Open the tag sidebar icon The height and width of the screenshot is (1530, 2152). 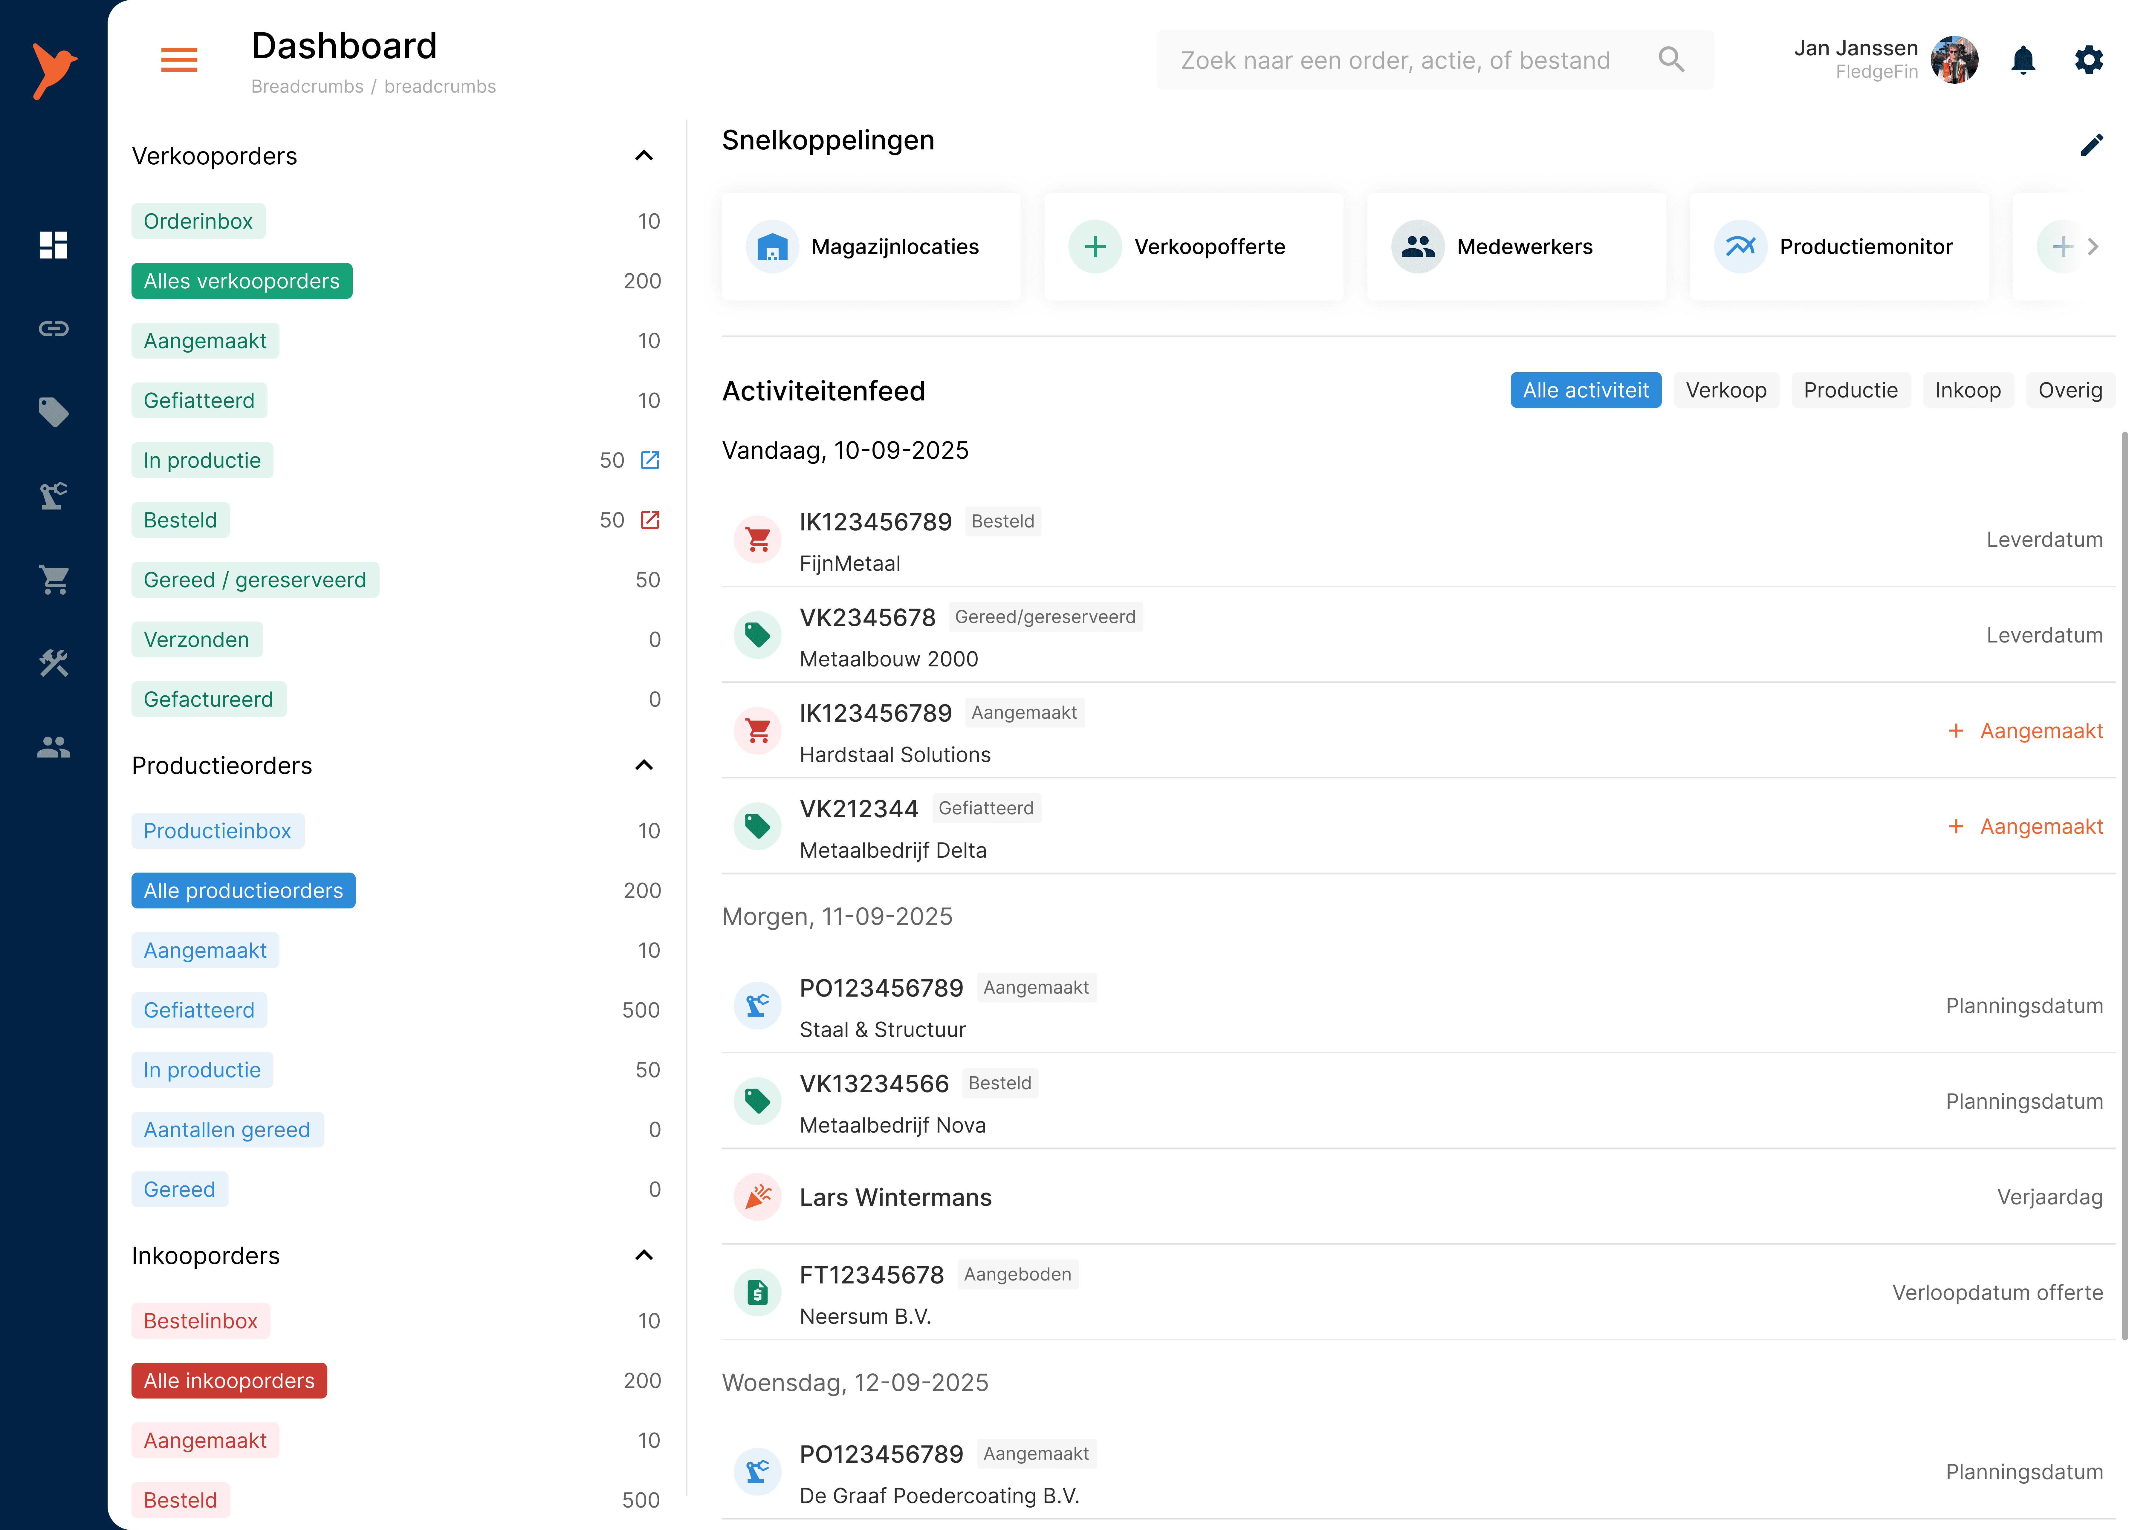point(54,412)
